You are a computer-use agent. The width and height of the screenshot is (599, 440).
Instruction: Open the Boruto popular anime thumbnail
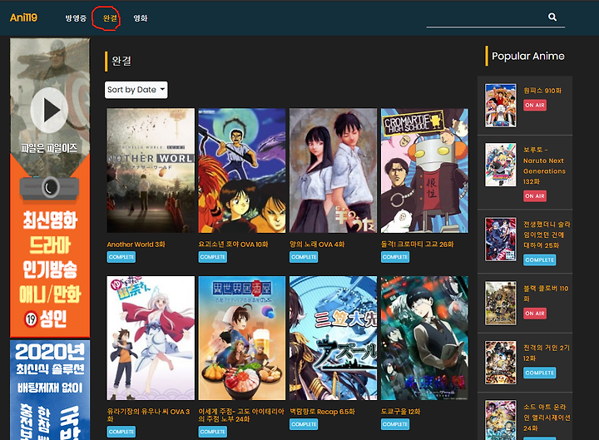[x=501, y=165]
